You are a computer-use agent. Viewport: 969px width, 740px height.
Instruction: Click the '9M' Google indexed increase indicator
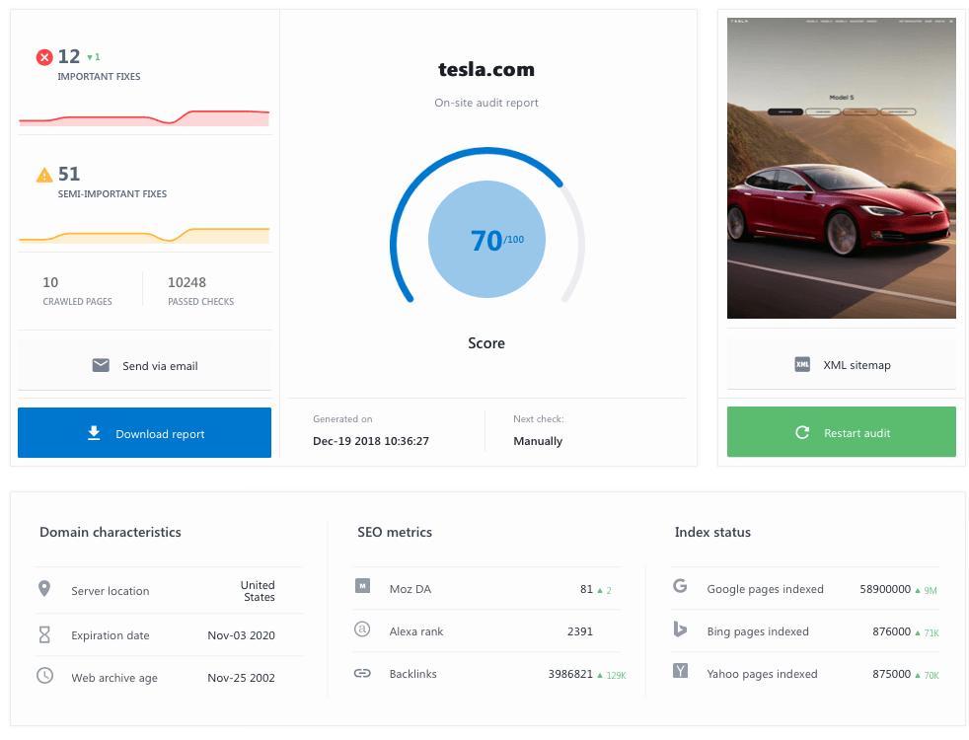(x=926, y=590)
